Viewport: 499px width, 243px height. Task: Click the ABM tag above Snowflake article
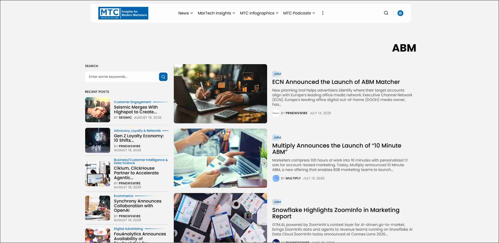(x=277, y=202)
